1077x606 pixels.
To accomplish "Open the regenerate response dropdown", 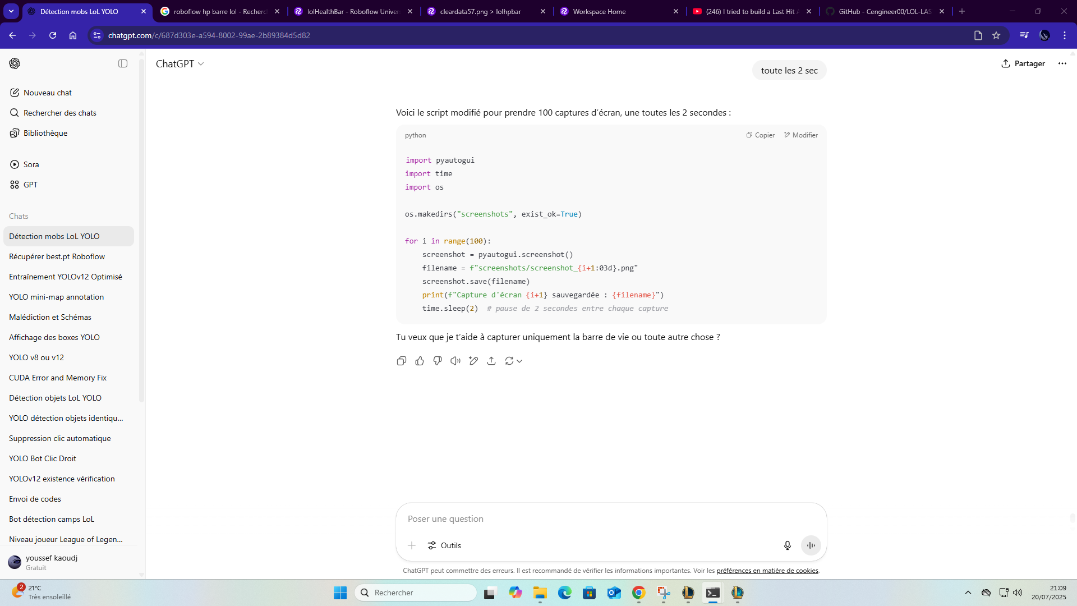I will point(513,361).
